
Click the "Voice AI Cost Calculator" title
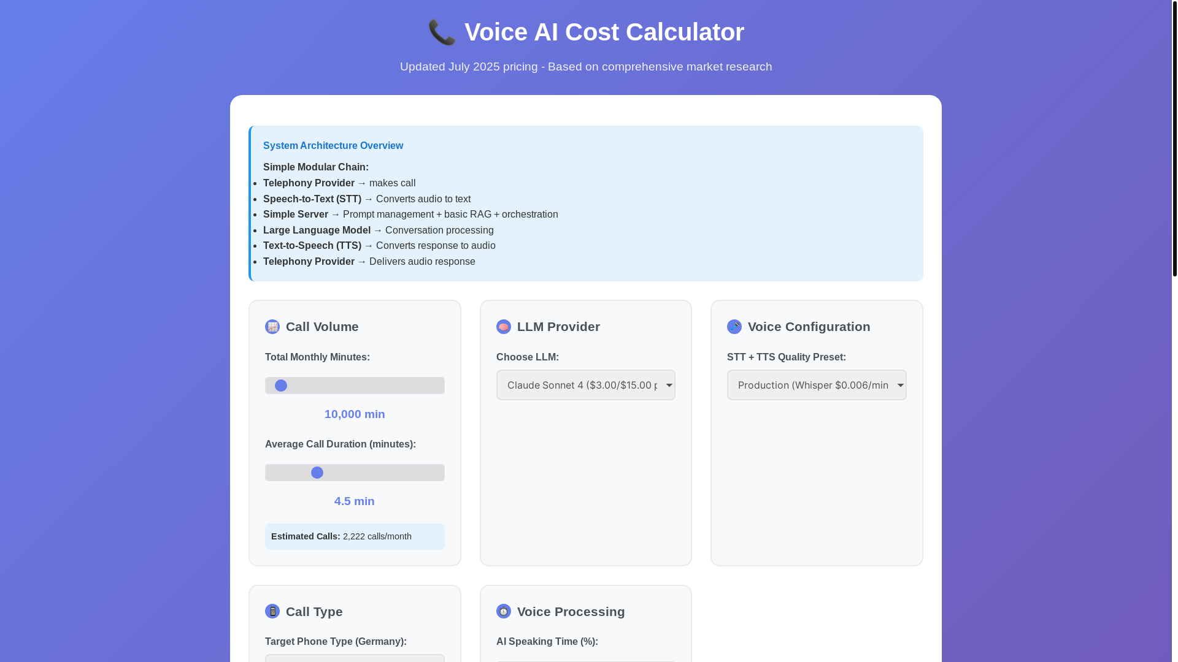(x=604, y=32)
